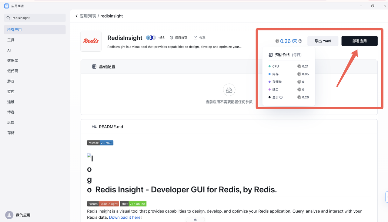Image resolution: width=388 pixels, height=222 pixels.
Task: Click the 应用商店 app icon in title bar
Action: click(x=7, y=6)
